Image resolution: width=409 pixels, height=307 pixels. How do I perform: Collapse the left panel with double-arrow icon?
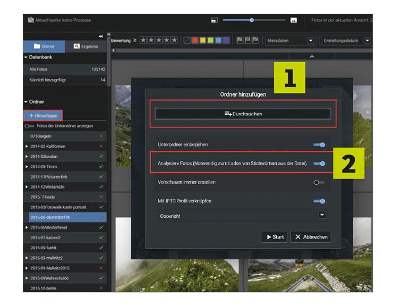point(101,36)
